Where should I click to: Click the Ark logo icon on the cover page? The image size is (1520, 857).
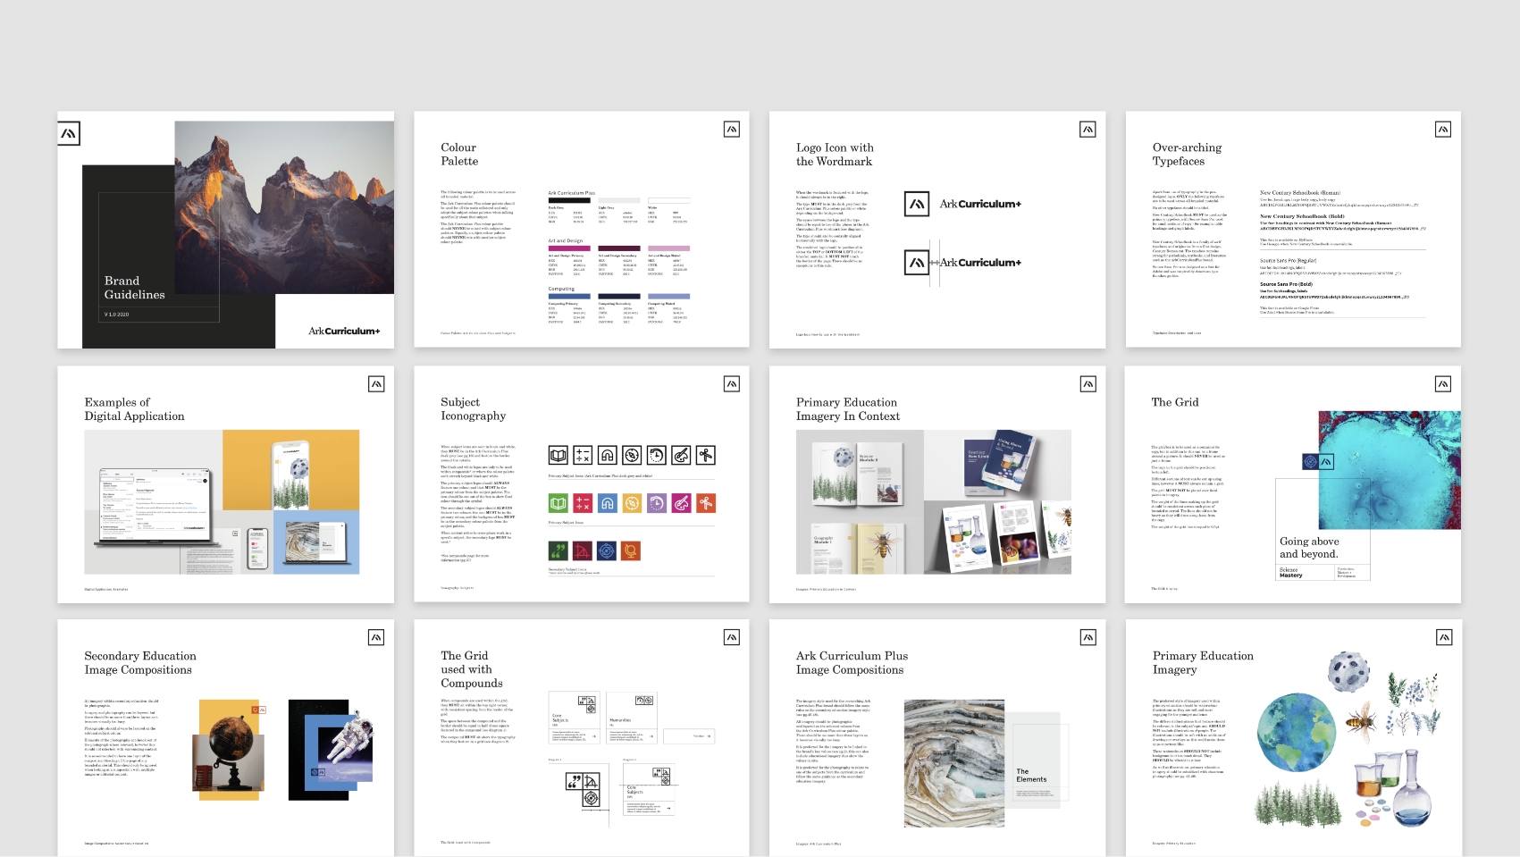(69, 134)
